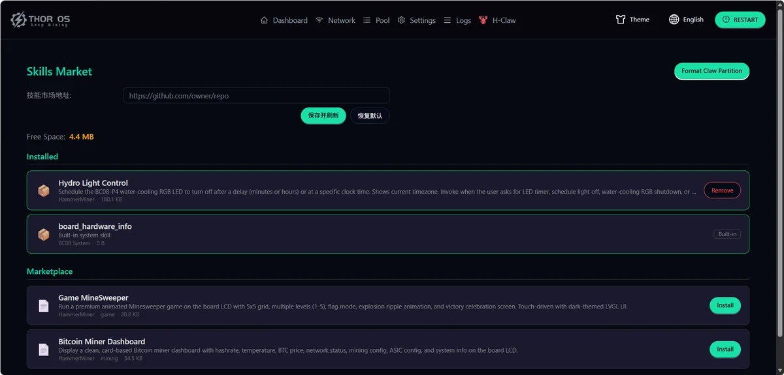This screenshot has width=784, height=375.
Task: Click the BC08 System source text
Action: tap(74, 243)
